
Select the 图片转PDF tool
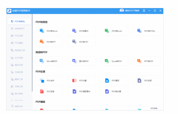82,61
